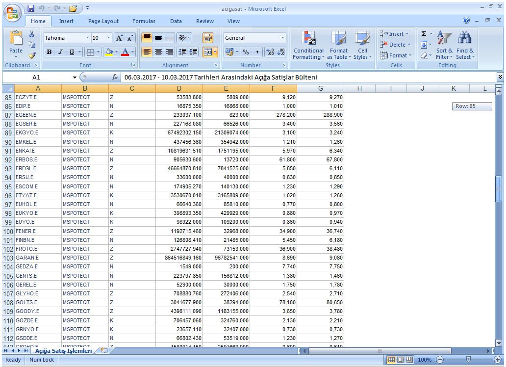Open the Tahoma font name dropdown
Screen dimensions: 506x367
pyautogui.click(x=87, y=38)
